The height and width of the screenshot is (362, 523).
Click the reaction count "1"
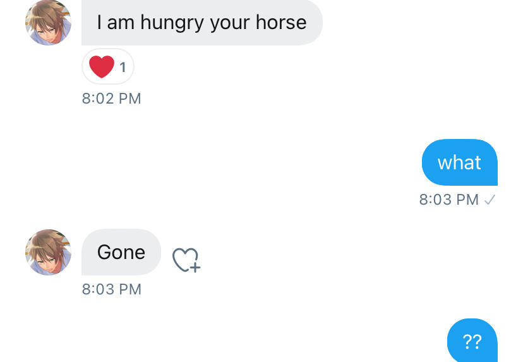point(123,67)
